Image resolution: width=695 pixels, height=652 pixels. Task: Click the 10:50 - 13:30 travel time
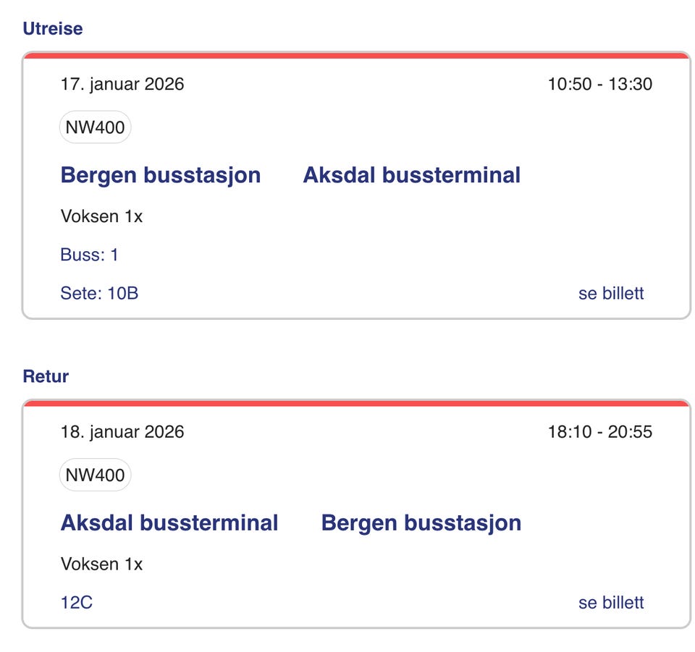click(x=599, y=84)
